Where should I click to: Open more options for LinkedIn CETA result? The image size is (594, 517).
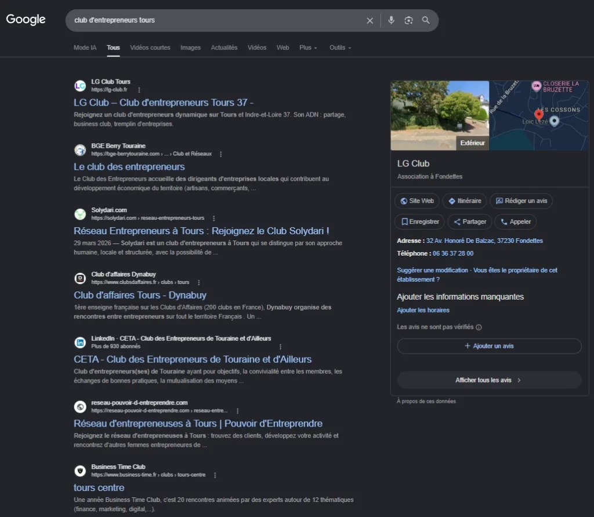[280, 347]
